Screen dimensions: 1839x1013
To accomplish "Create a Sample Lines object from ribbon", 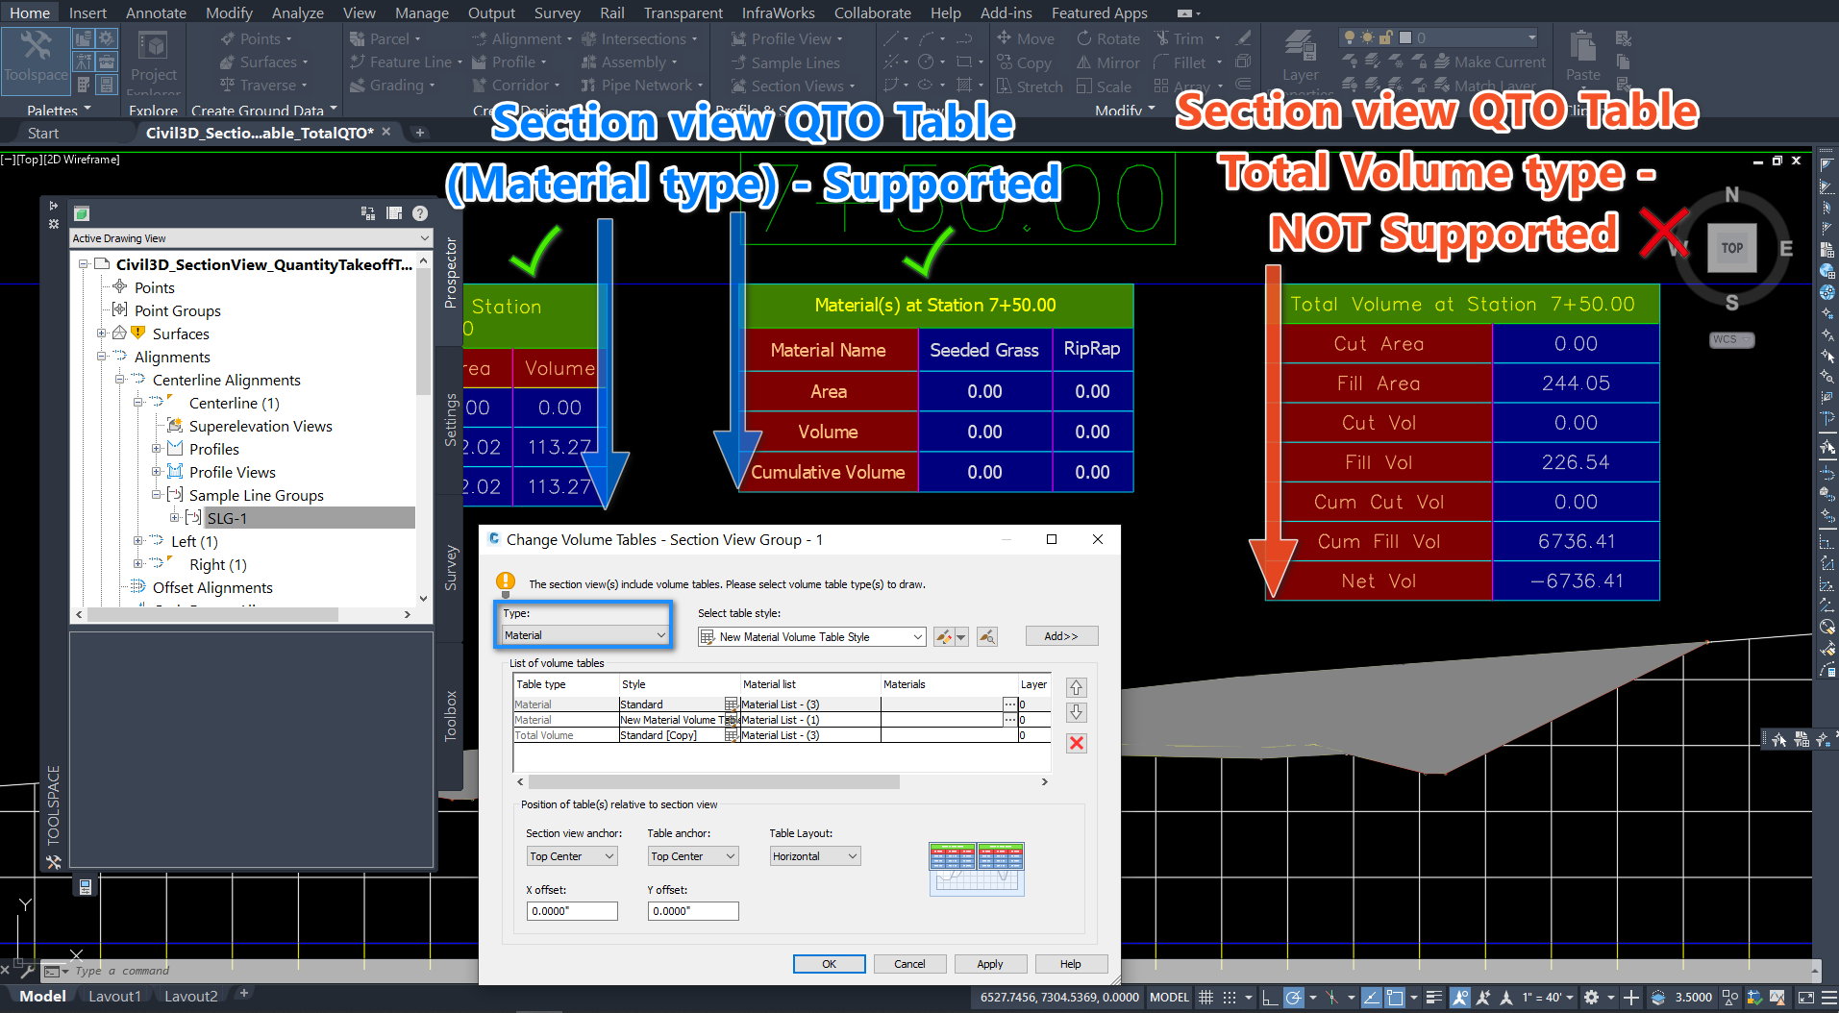I will pyautogui.click(x=785, y=62).
